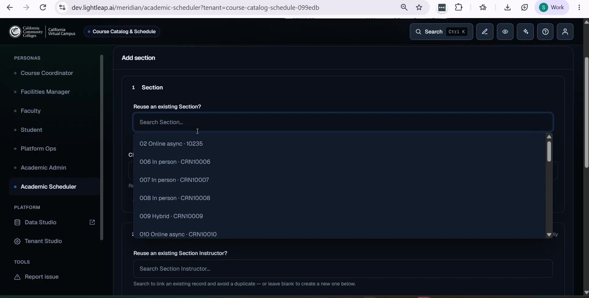The width and height of the screenshot is (589, 298).
Task: Reload the page with refresh icon
Action: (x=43, y=7)
